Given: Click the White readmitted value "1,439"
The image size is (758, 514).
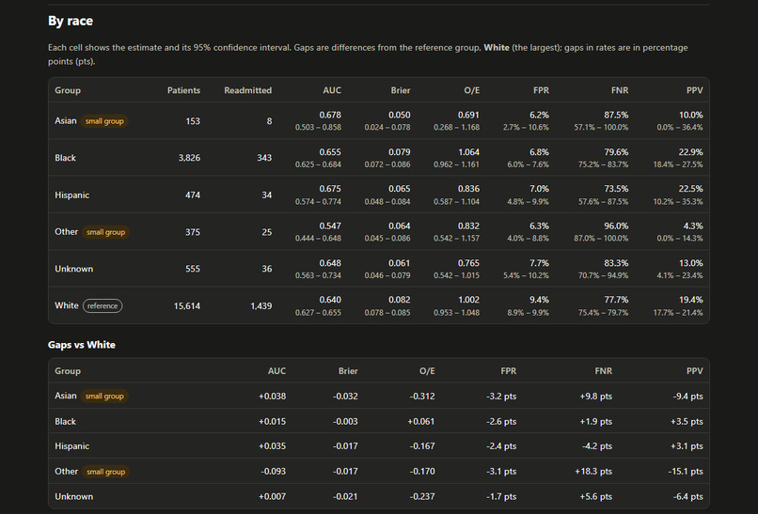Looking at the screenshot, I should pos(261,306).
